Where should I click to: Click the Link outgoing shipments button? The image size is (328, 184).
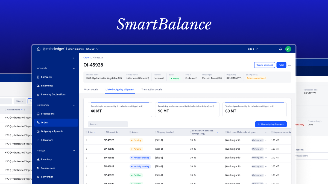click(x=271, y=124)
